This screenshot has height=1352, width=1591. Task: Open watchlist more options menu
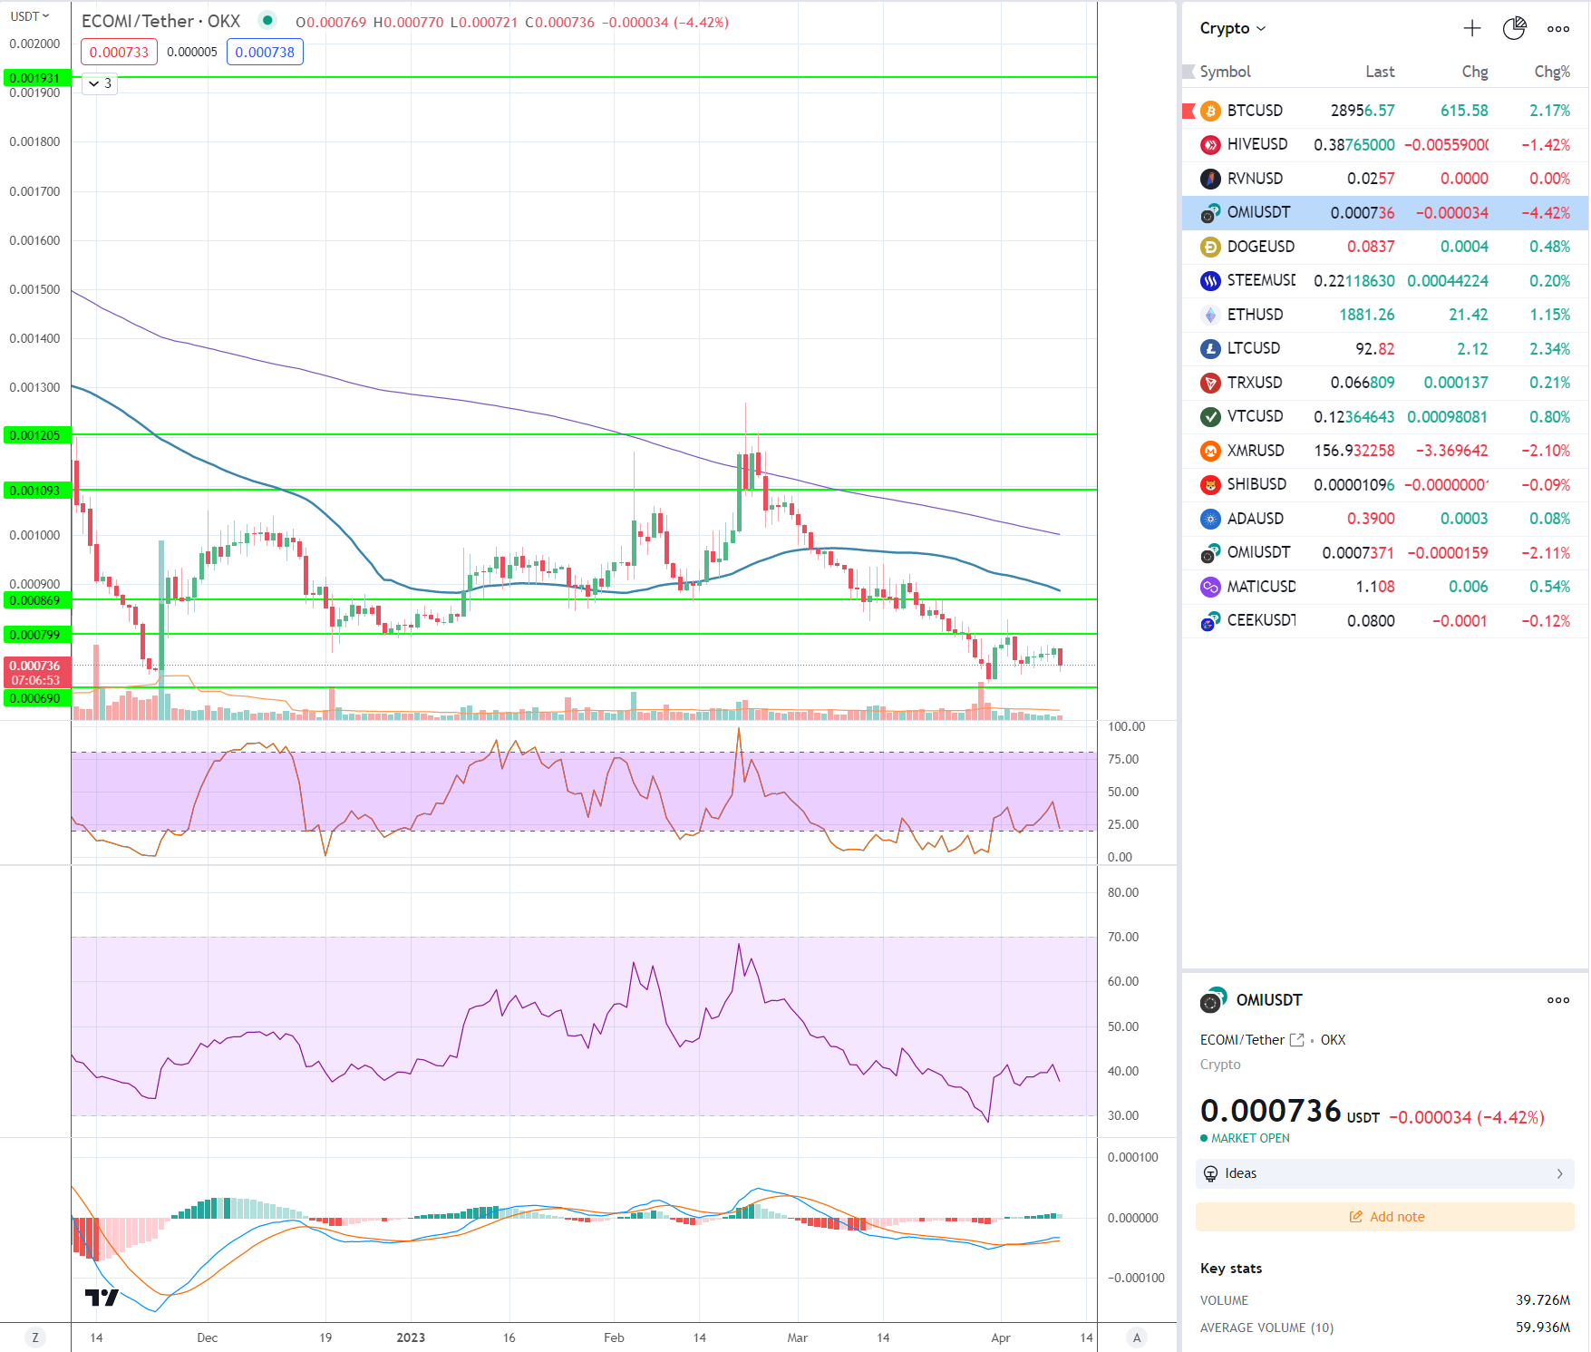[x=1558, y=29]
